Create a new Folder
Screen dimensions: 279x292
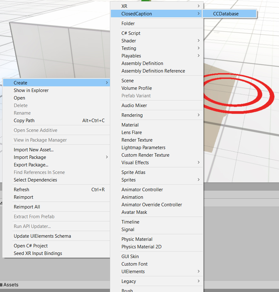[128, 24]
